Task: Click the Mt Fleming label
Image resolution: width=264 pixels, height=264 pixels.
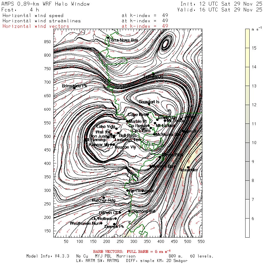Action: [95, 140]
